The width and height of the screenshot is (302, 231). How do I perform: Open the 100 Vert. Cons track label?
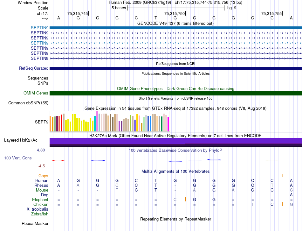18,158
